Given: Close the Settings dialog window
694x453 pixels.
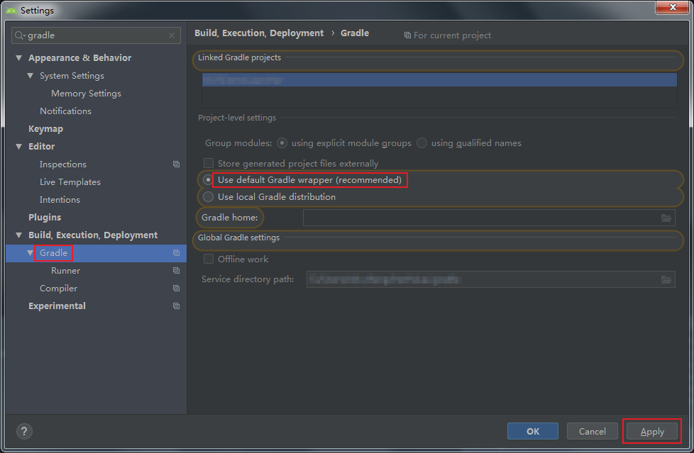Looking at the screenshot, I should [x=672, y=7].
